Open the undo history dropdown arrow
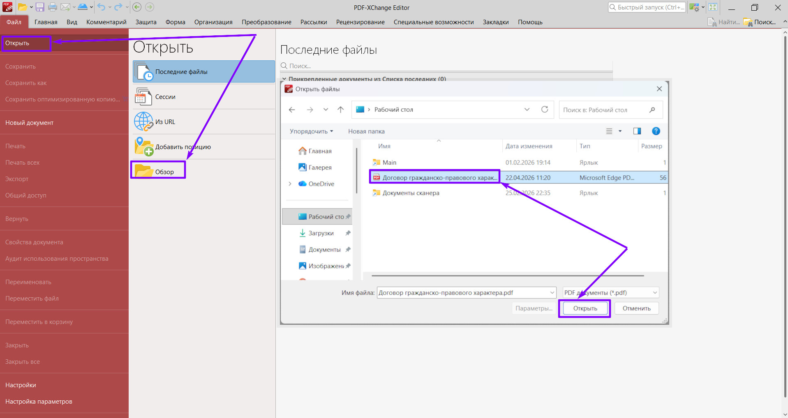 click(110, 7)
